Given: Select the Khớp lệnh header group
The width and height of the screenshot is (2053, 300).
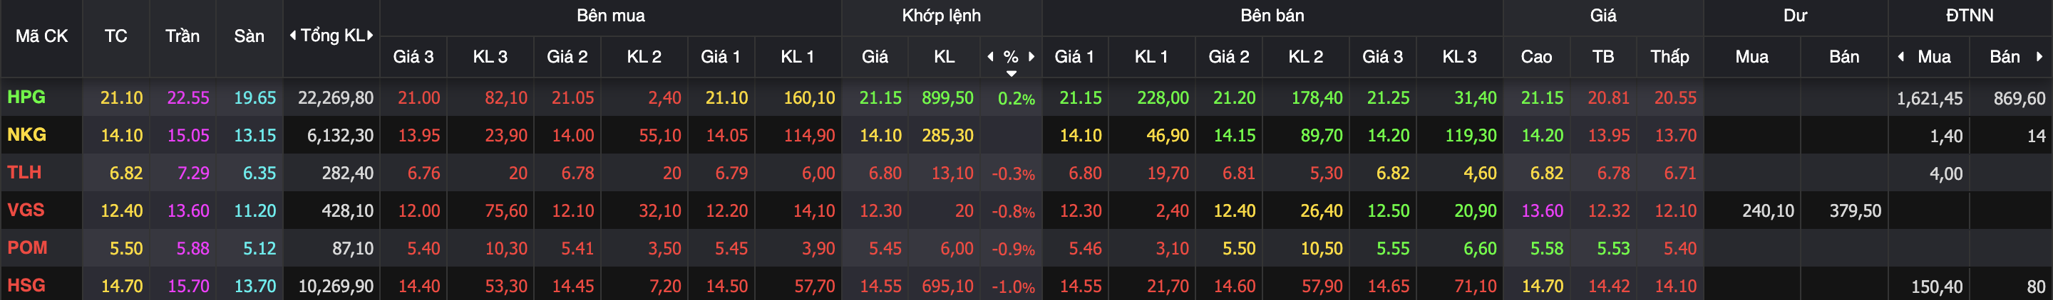Looking at the screenshot, I should click(941, 16).
